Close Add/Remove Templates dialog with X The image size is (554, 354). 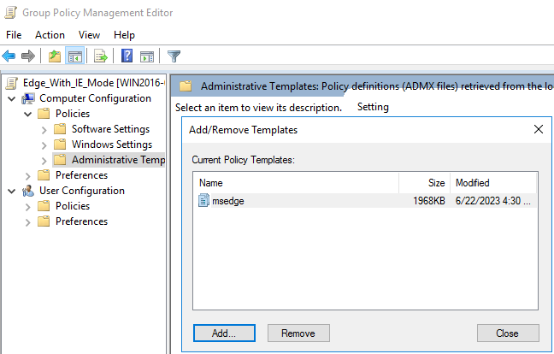coord(539,129)
